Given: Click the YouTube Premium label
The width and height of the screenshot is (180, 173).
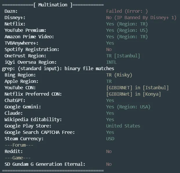Looking at the screenshot, I should (x=25, y=30).
